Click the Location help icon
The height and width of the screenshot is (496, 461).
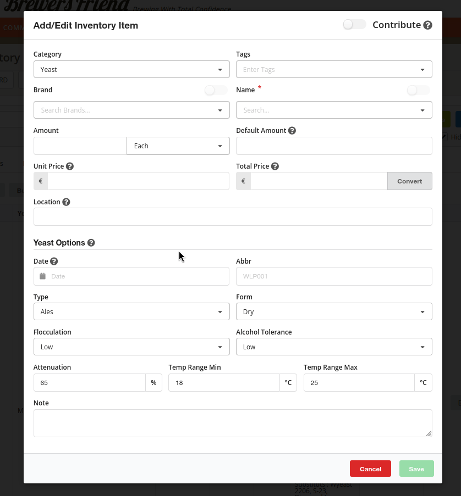pyautogui.click(x=66, y=202)
